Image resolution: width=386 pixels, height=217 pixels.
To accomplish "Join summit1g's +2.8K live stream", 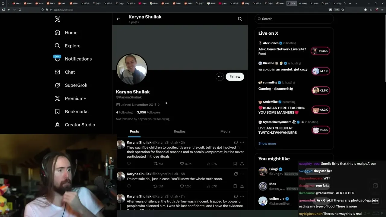I will pos(321,90).
